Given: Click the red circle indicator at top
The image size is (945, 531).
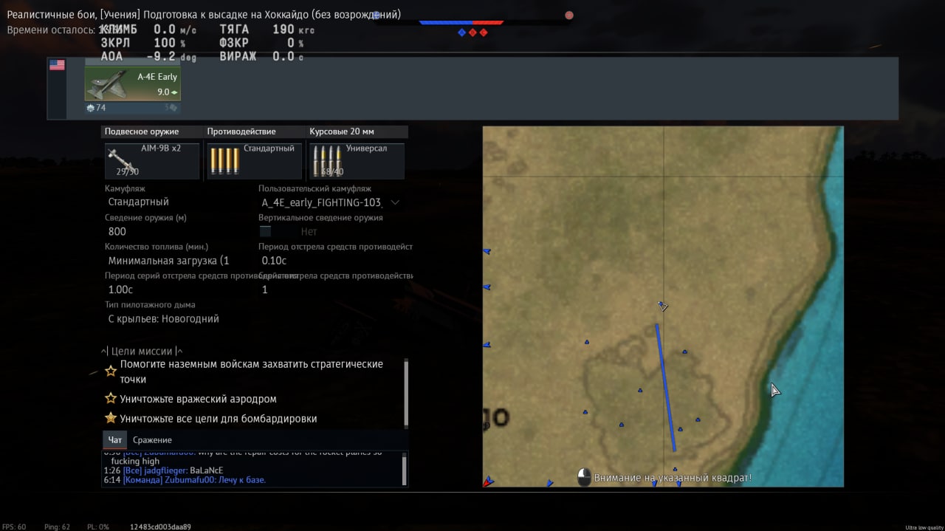Looking at the screenshot, I should (569, 15).
